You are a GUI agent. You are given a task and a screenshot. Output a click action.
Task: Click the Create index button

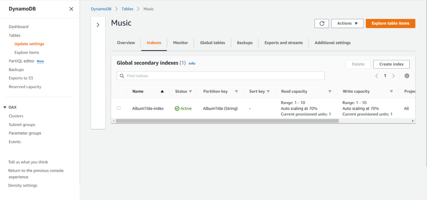pos(391,64)
